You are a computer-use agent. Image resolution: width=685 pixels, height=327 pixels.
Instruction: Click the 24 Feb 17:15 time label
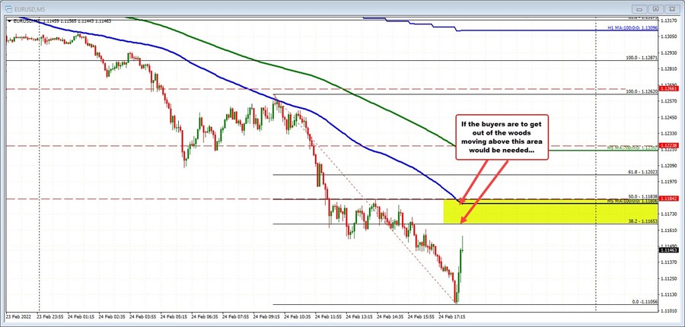pyautogui.click(x=453, y=316)
